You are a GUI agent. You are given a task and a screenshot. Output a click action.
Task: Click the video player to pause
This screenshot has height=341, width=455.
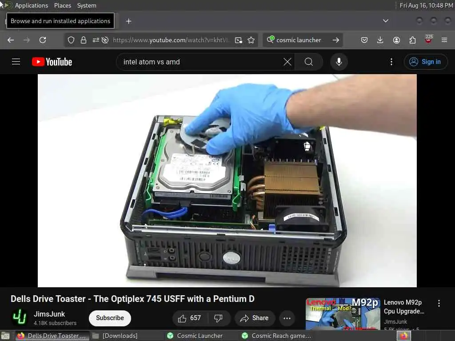pyautogui.click(x=227, y=181)
